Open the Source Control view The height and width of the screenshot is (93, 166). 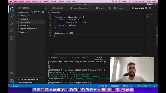12,23
